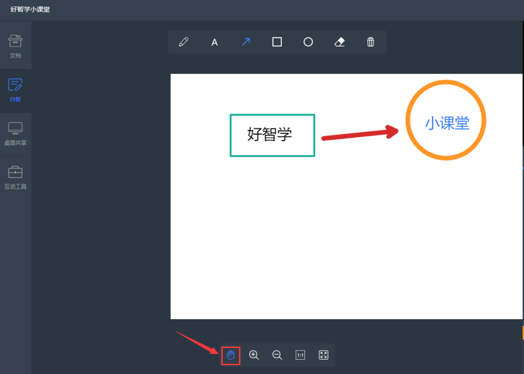Click the 小课堂 text in the orange circle
This screenshot has height=374, width=524.
click(447, 123)
